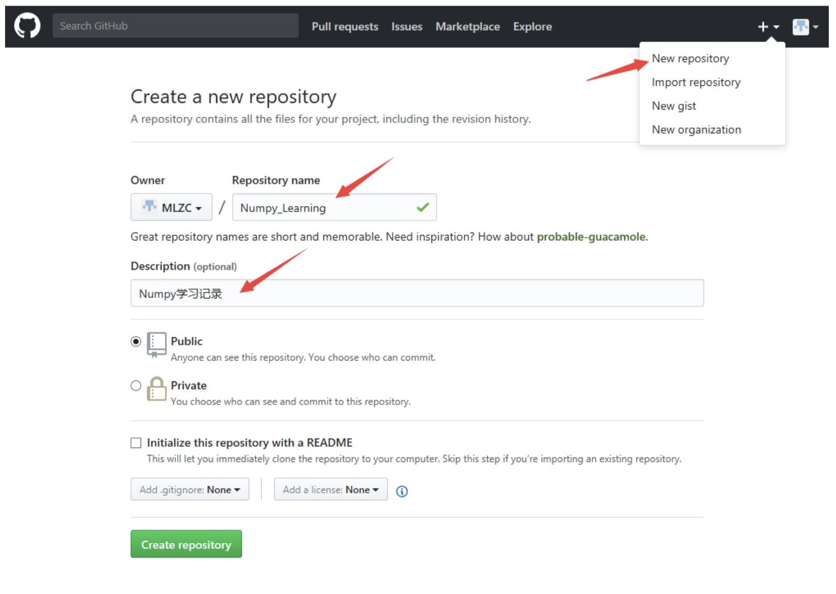The height and width of the screenshot is (594, 836).
Task: Select New gist menu entry
Action: (x=673, y=106)
